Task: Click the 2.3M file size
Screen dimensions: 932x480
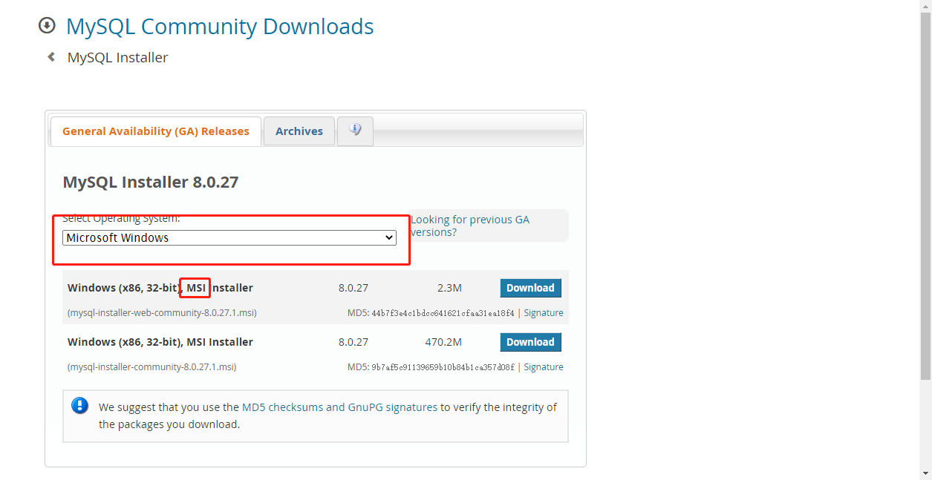Action: click(449, 288)
